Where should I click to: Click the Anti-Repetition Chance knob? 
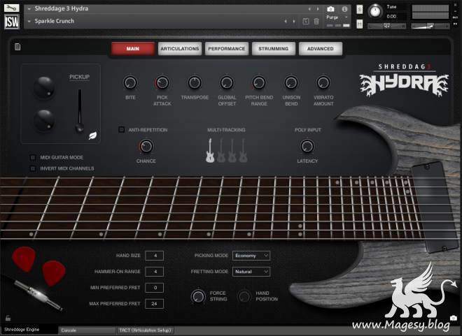(x=146, y=147)
